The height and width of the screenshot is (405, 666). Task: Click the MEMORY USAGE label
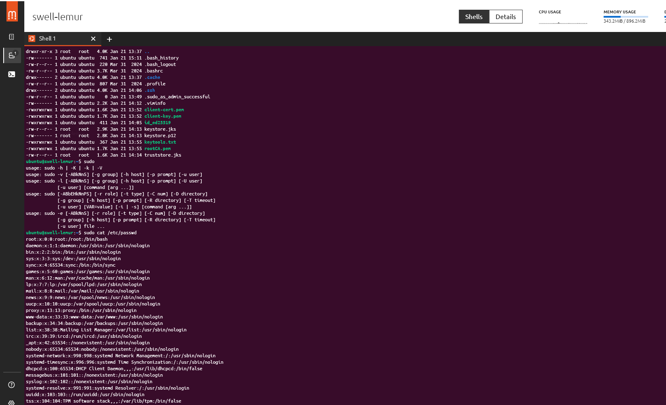coord(619,12)
